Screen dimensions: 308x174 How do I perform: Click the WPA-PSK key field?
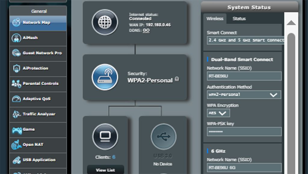coord(244,131)
